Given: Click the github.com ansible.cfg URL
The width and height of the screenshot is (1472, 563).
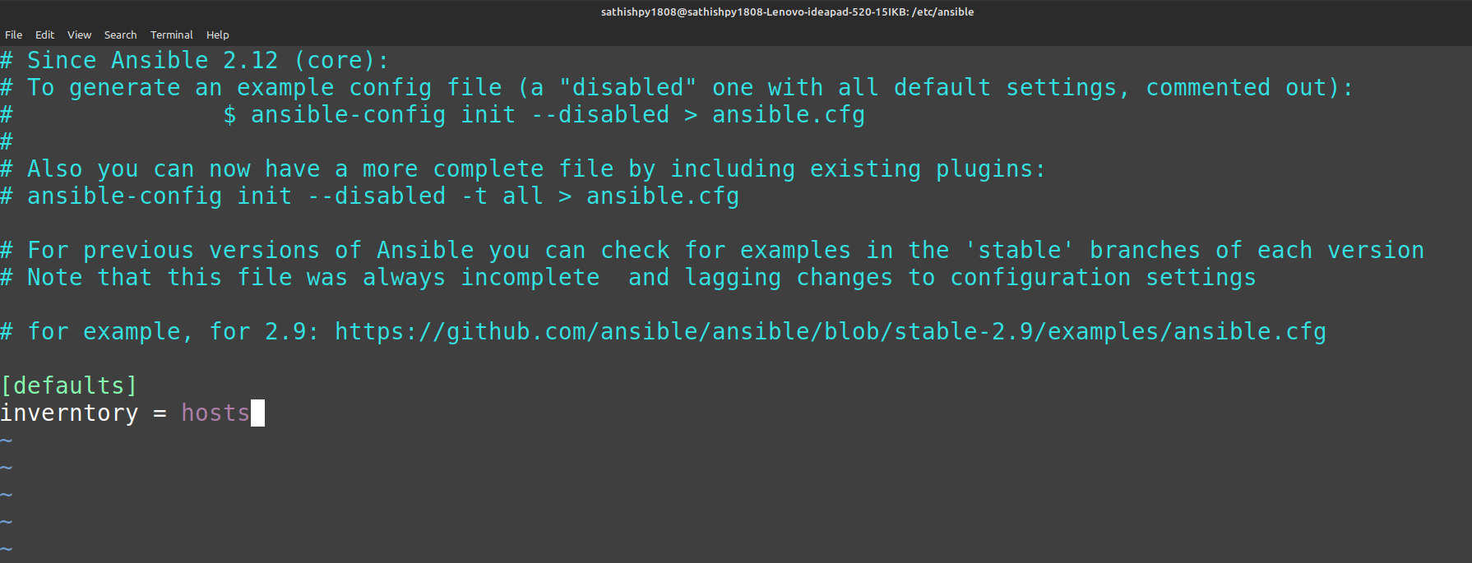Looking at the screenshot, I should click(x=830, y=331).
